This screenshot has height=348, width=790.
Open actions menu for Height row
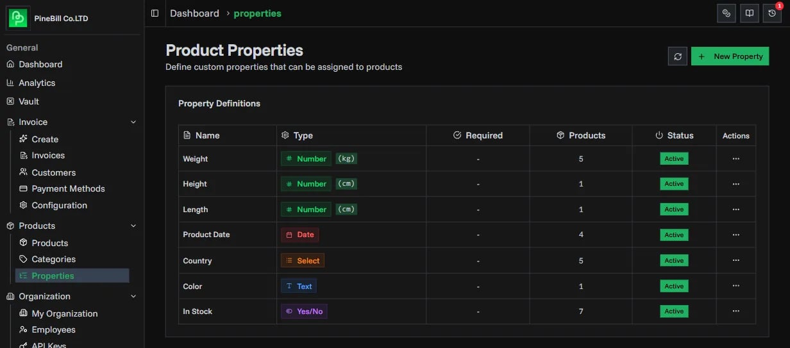[735, 184]
